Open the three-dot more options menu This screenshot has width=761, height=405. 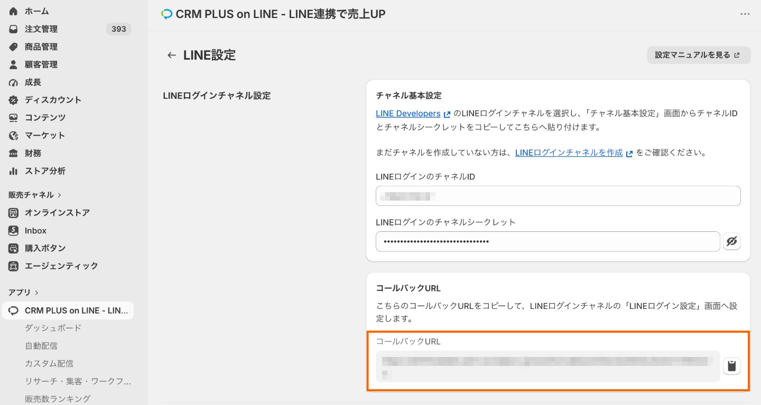point(745,14)
